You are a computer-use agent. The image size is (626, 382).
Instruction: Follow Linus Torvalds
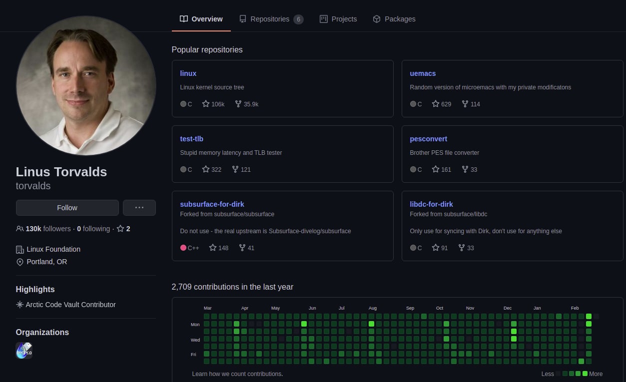pos(67,208)
